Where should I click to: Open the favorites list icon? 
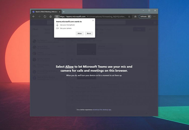[135, 17]
